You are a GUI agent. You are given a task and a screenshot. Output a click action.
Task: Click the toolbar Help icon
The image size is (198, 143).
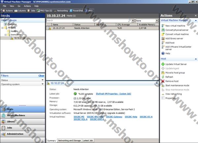pos(86,11)
